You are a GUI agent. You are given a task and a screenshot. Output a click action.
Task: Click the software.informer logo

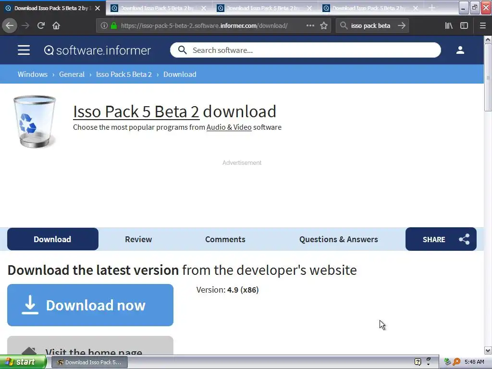[x=97, y=50]
